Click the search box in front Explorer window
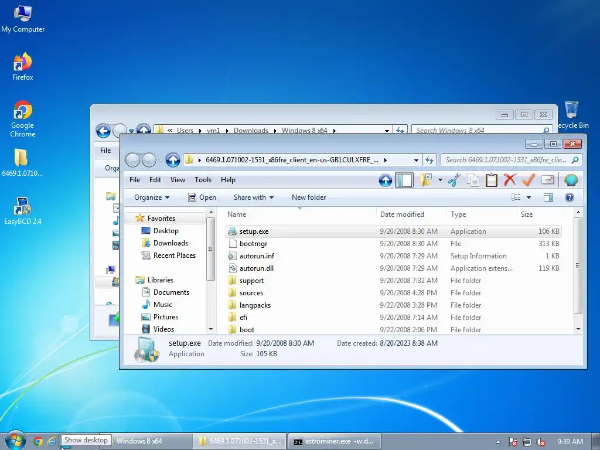This screenshot has width=600, height=450. 511,160
